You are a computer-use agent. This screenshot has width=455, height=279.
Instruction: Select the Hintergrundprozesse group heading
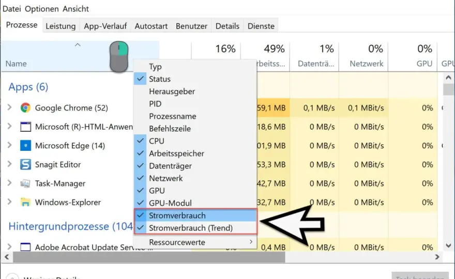click(70, 226)
